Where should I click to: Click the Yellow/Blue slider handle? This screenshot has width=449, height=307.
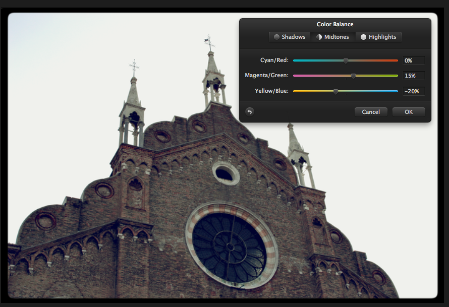(336, 91)
